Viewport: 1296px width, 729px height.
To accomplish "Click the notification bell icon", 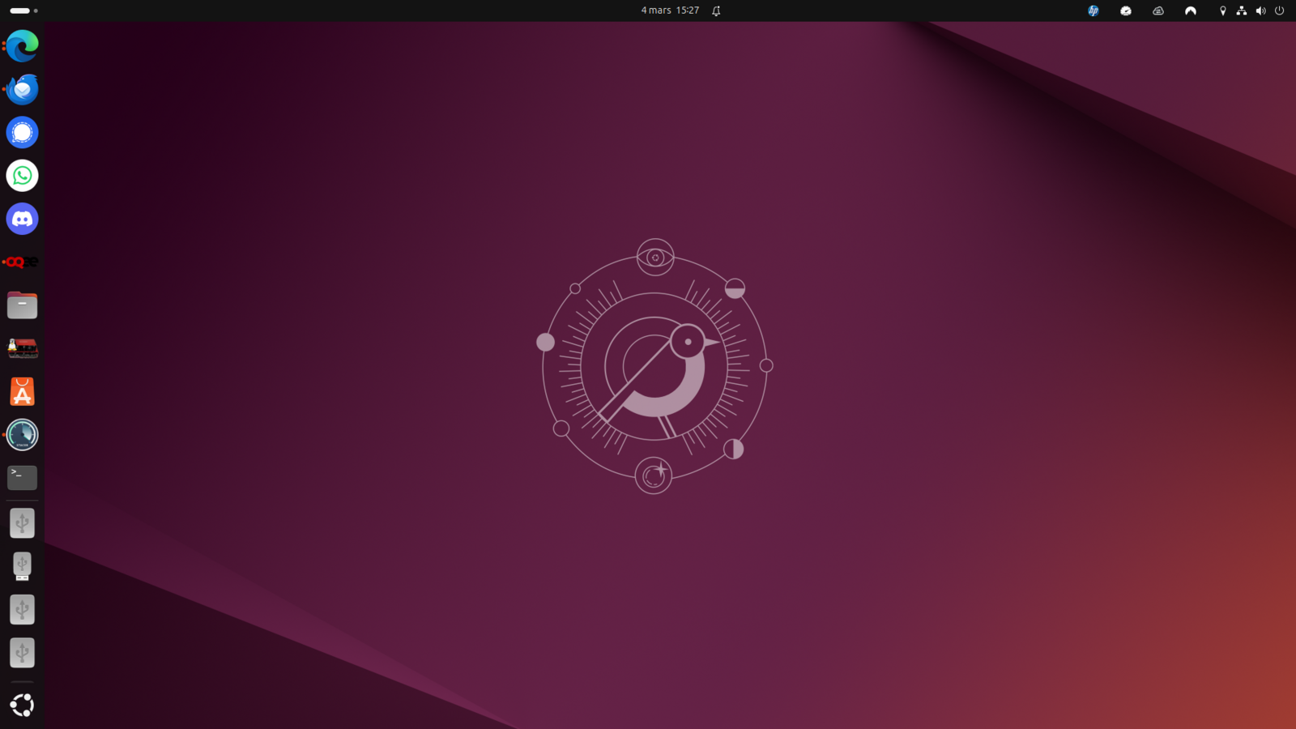I will pos(716,11).
